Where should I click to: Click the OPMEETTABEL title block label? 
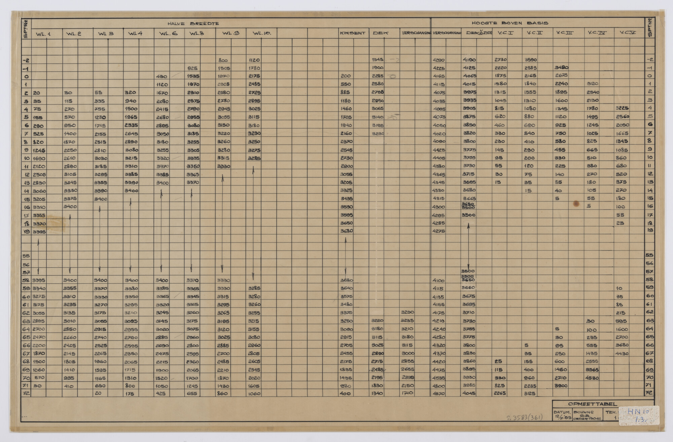point(593,404)
